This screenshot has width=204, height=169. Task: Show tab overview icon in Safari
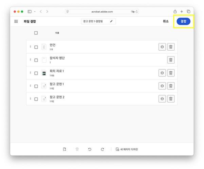[x=188, y=12]
